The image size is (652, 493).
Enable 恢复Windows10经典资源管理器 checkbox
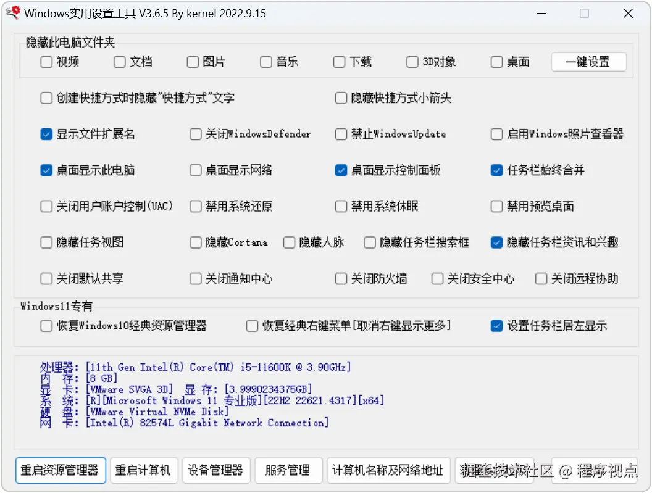[x=46, y=326]
